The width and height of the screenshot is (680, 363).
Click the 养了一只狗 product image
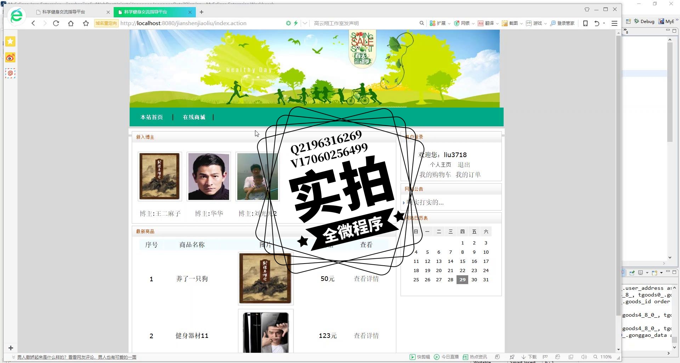266,278
